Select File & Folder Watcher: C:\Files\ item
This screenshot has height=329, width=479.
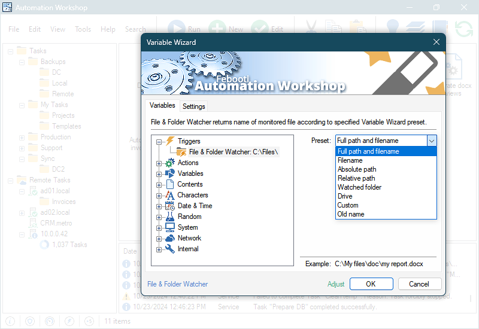(x=233, y=152)
